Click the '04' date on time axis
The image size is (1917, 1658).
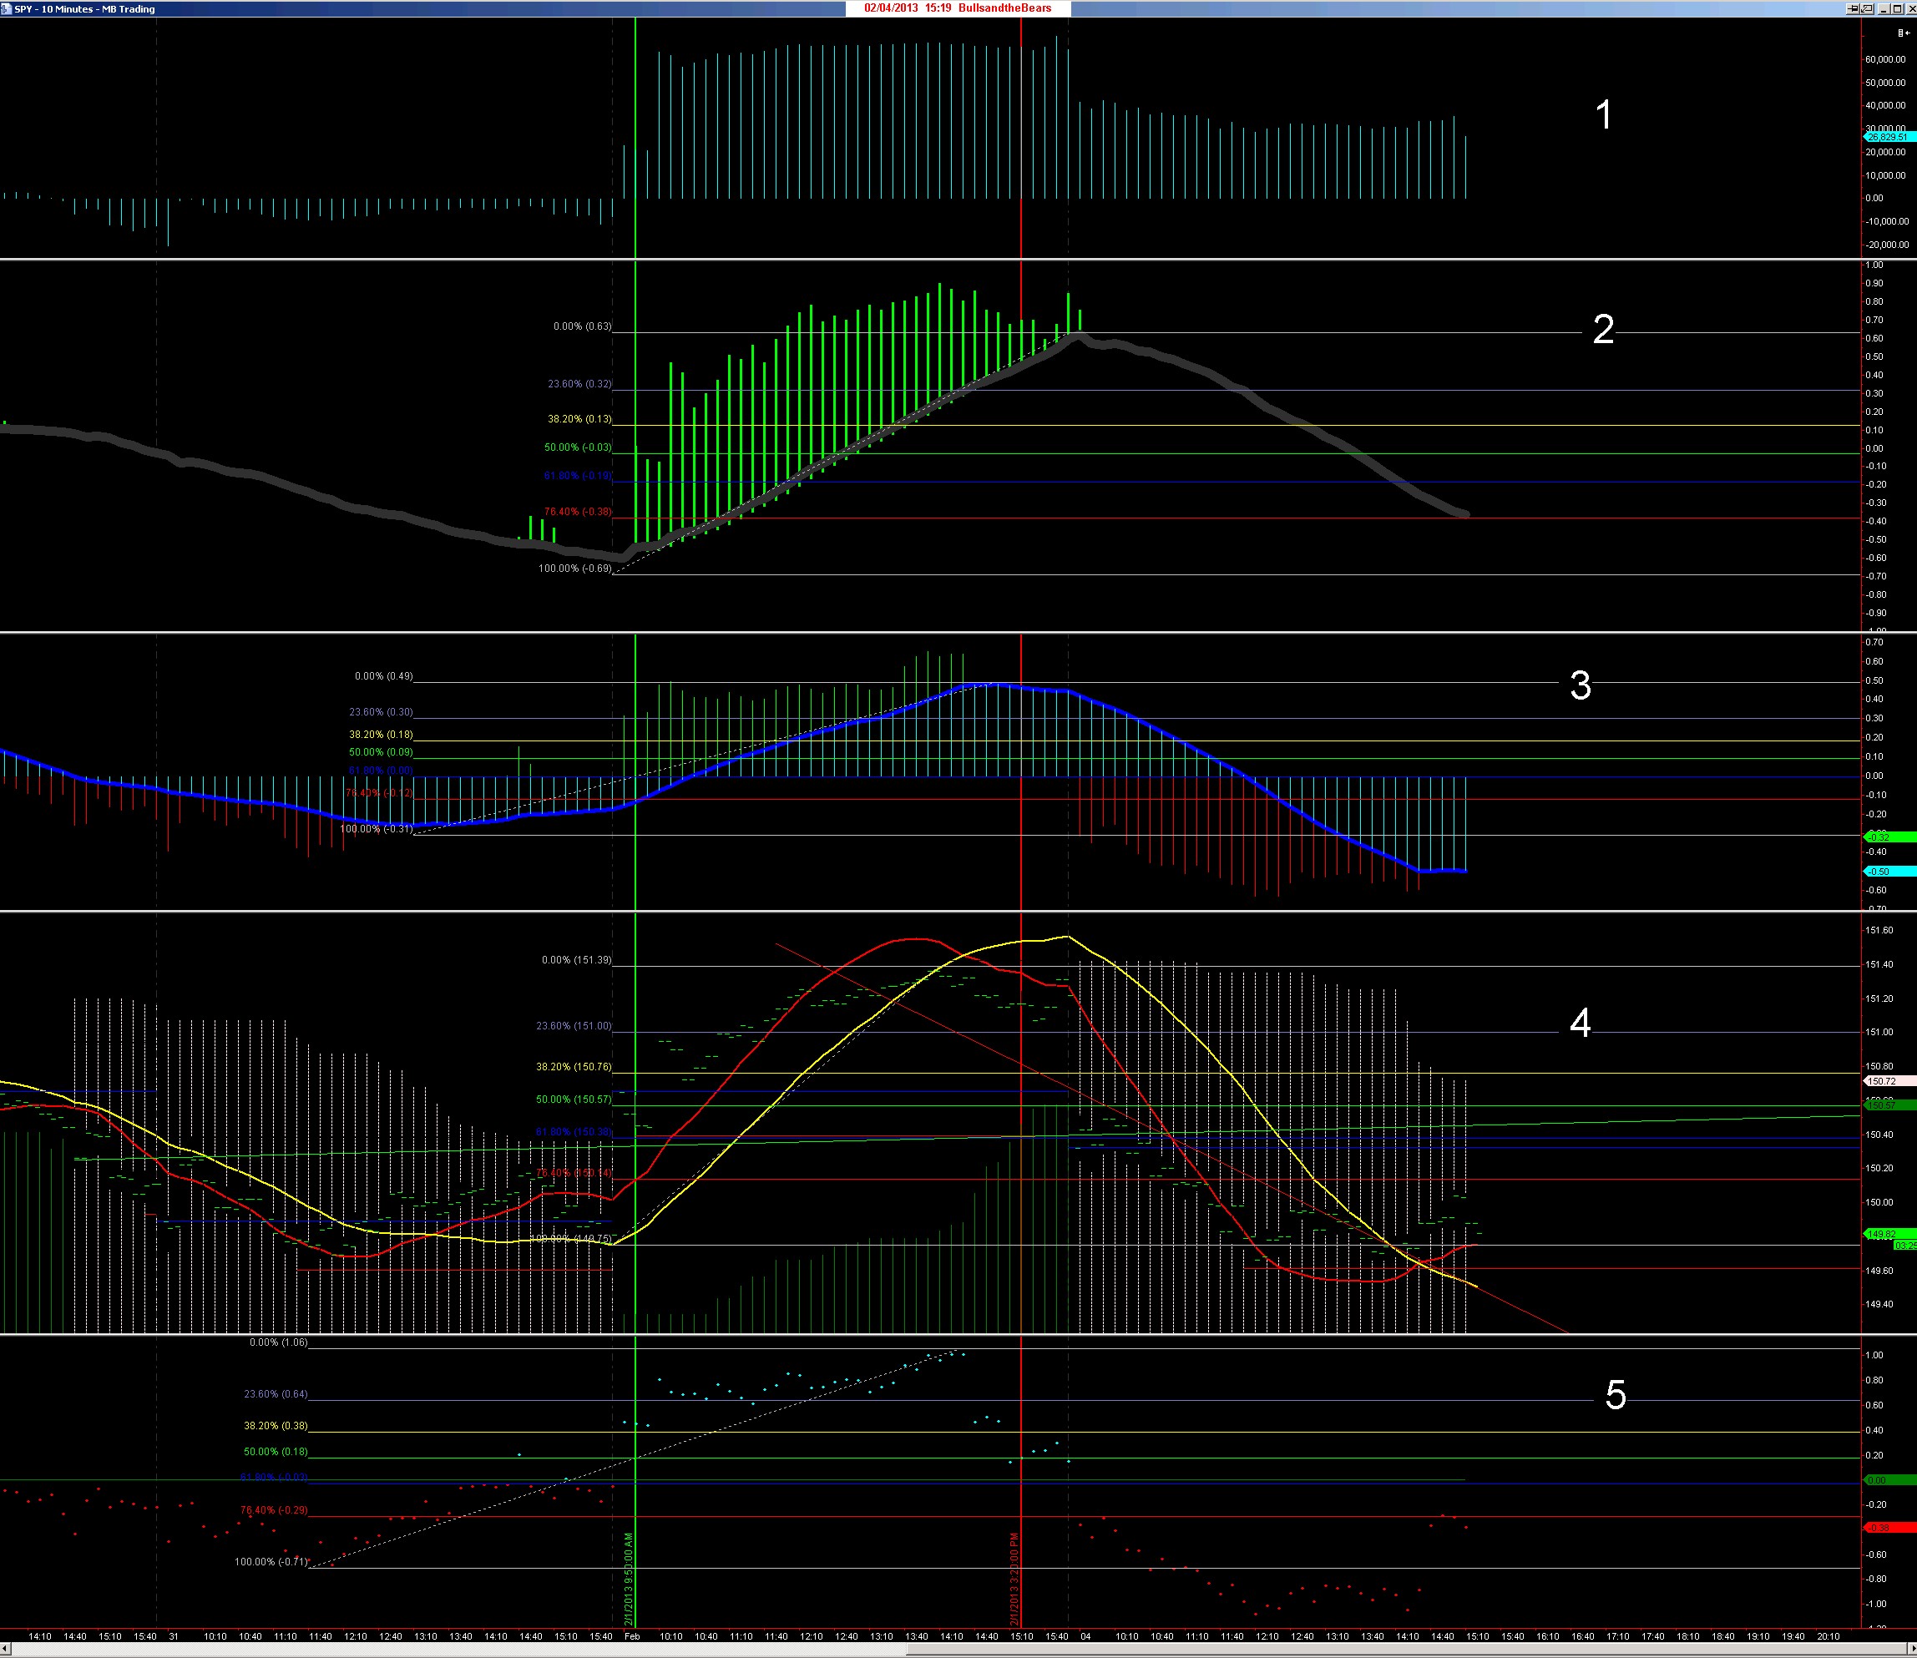coord(1085,1637)
